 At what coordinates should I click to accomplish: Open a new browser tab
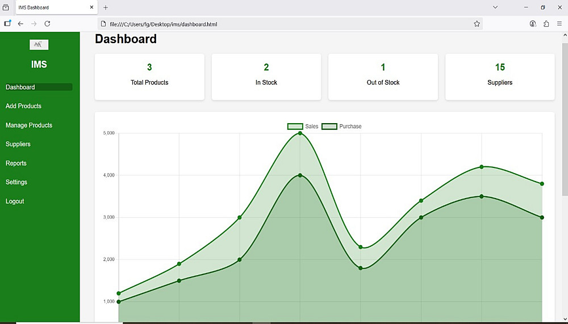[106, 7]
